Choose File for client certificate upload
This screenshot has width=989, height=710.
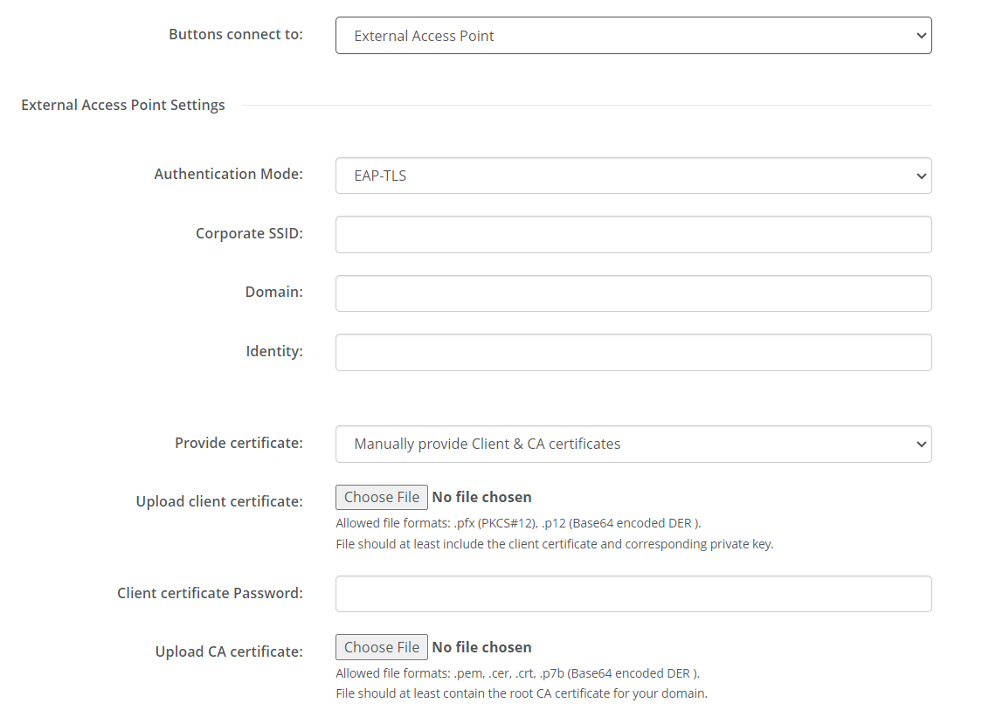pos(382,497)
